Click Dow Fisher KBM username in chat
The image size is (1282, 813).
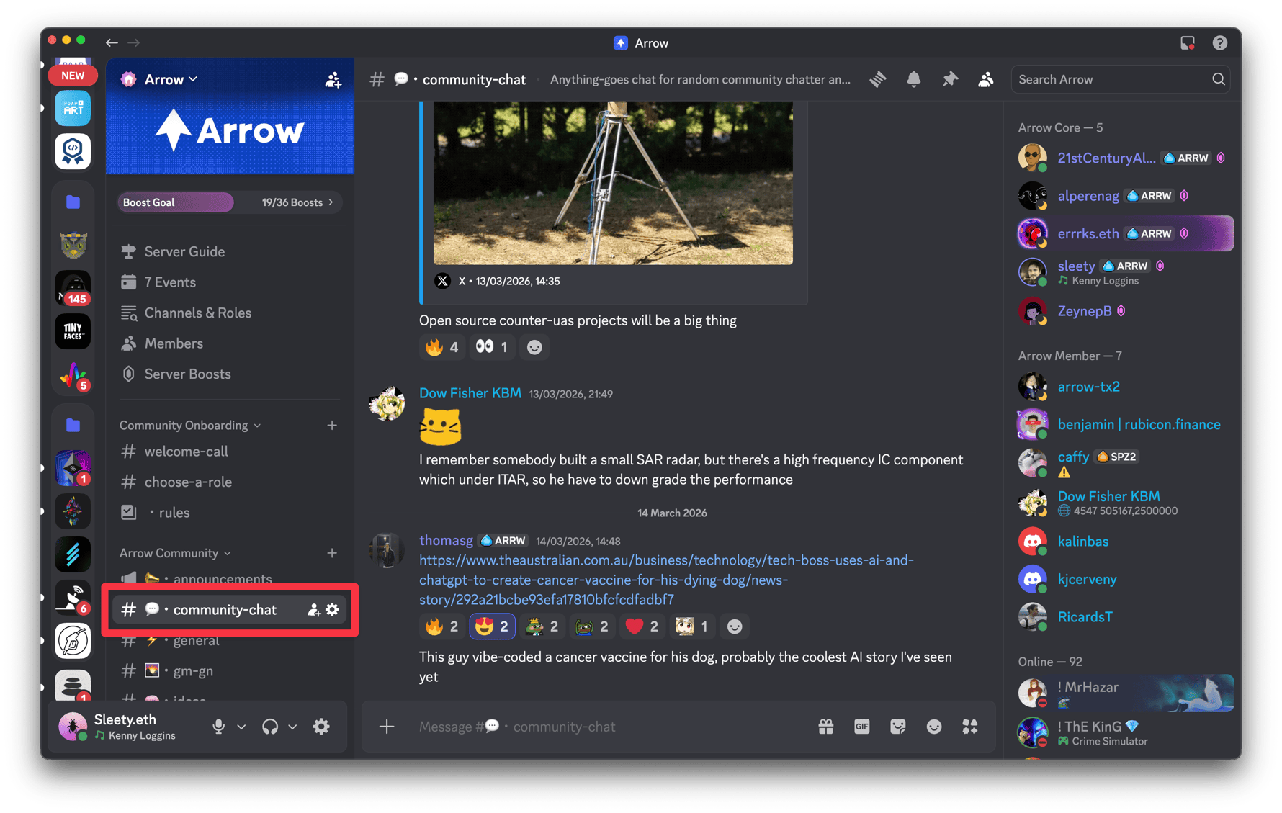[470, 393]
